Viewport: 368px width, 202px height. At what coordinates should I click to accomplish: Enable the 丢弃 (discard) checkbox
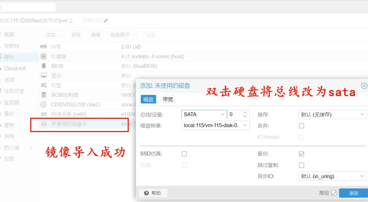(302, 126)
